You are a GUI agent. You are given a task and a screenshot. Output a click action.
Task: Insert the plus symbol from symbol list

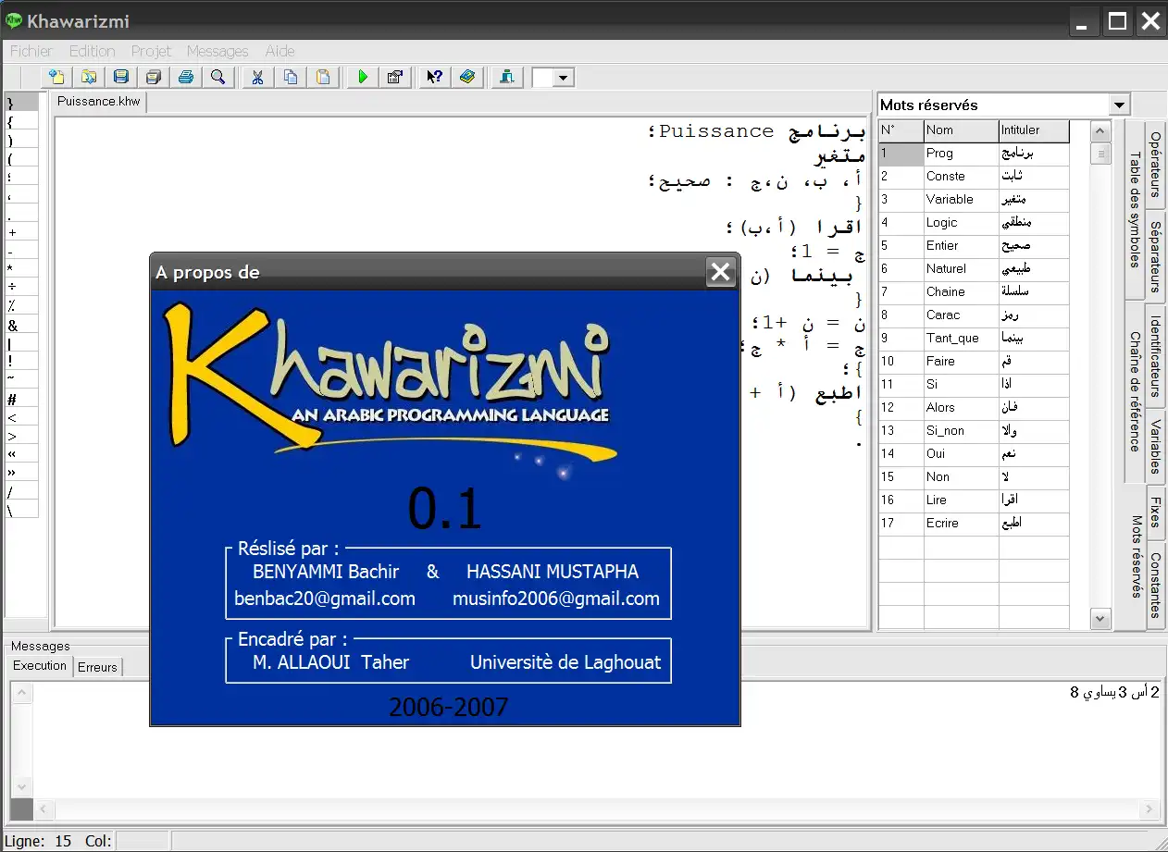[x=22, y=232]
